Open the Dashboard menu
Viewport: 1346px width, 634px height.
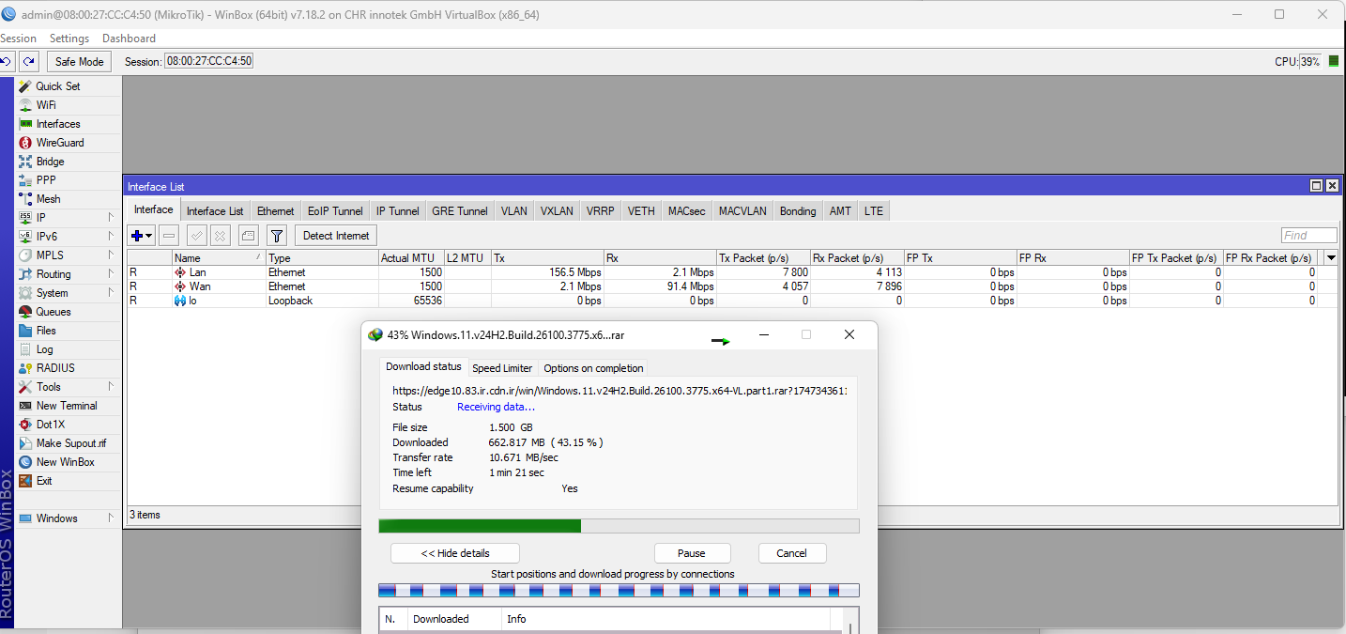coord(129,39)
